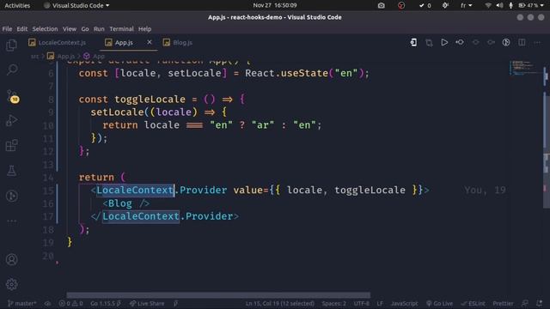Change indentation via Spaces: 2

(x=333, y=303)
